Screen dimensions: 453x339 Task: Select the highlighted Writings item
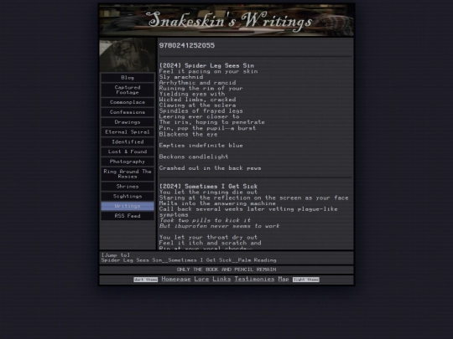pos(128,206)
